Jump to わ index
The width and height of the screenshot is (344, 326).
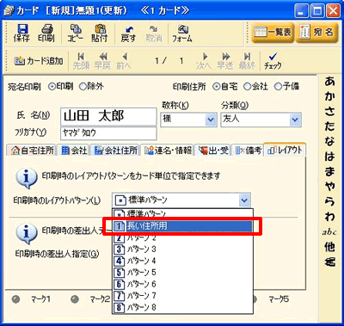[x=329, y=217]
